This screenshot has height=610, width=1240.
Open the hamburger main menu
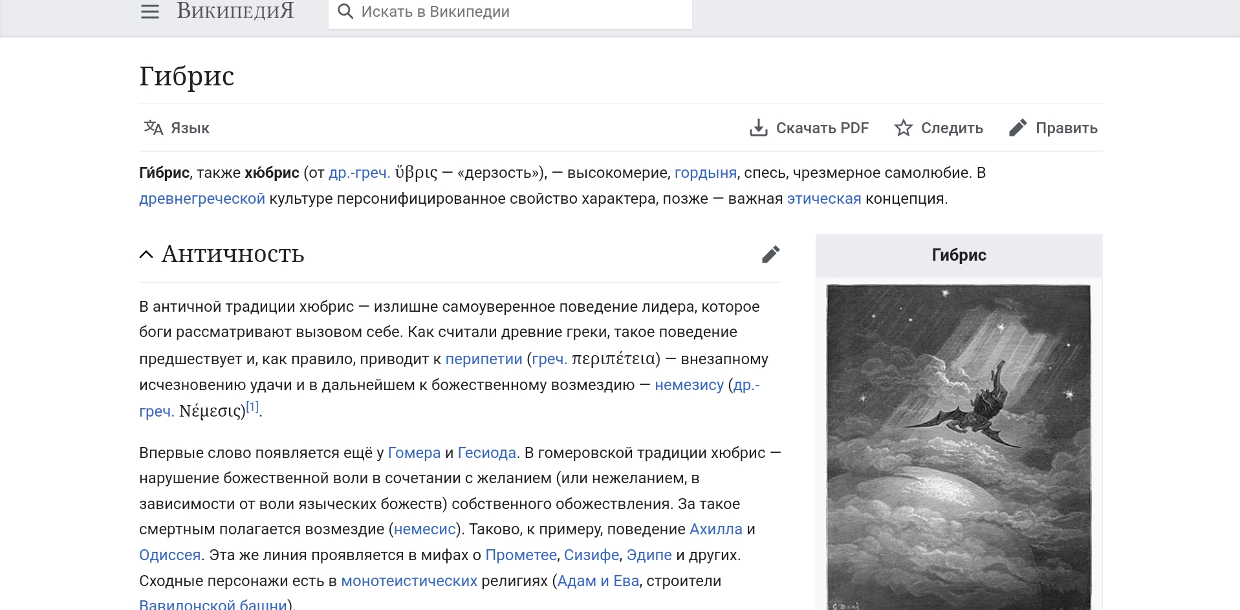coord(150,12)
